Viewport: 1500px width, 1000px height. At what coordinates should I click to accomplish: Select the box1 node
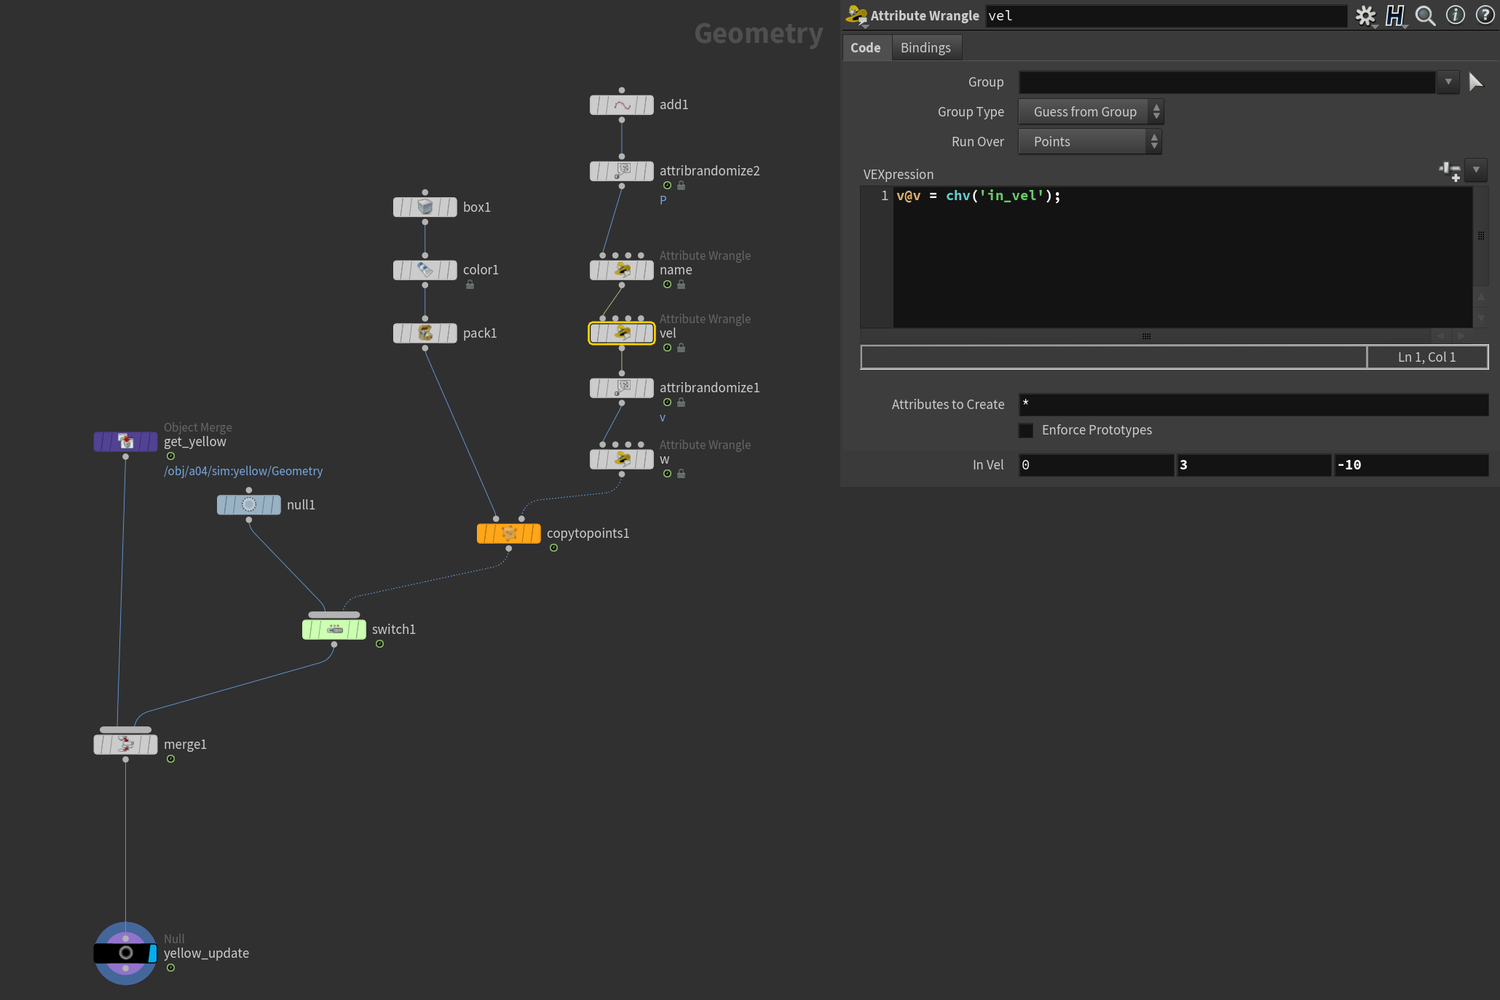(x=425, y=207)
